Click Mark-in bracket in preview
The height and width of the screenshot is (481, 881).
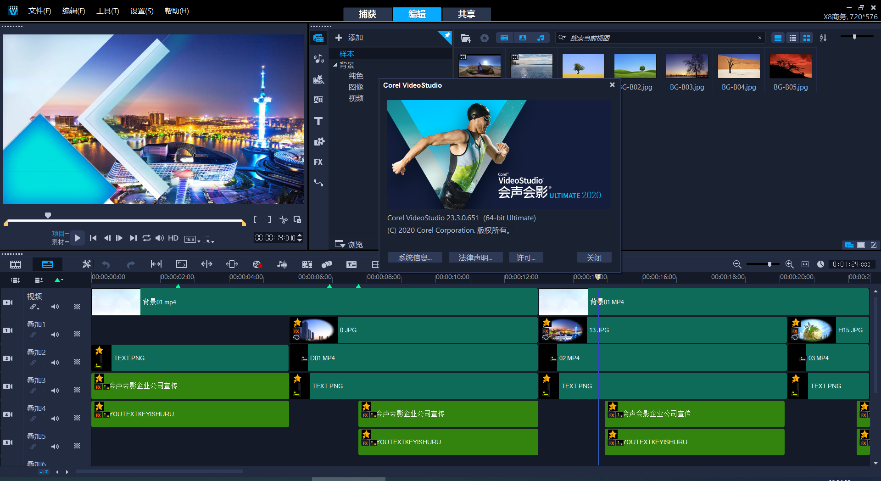point(255,220)
